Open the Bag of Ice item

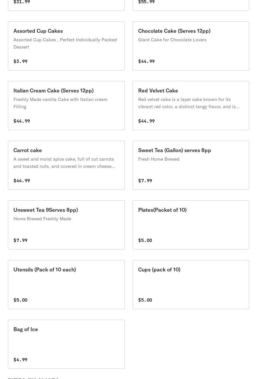click(x=66, y=345)
